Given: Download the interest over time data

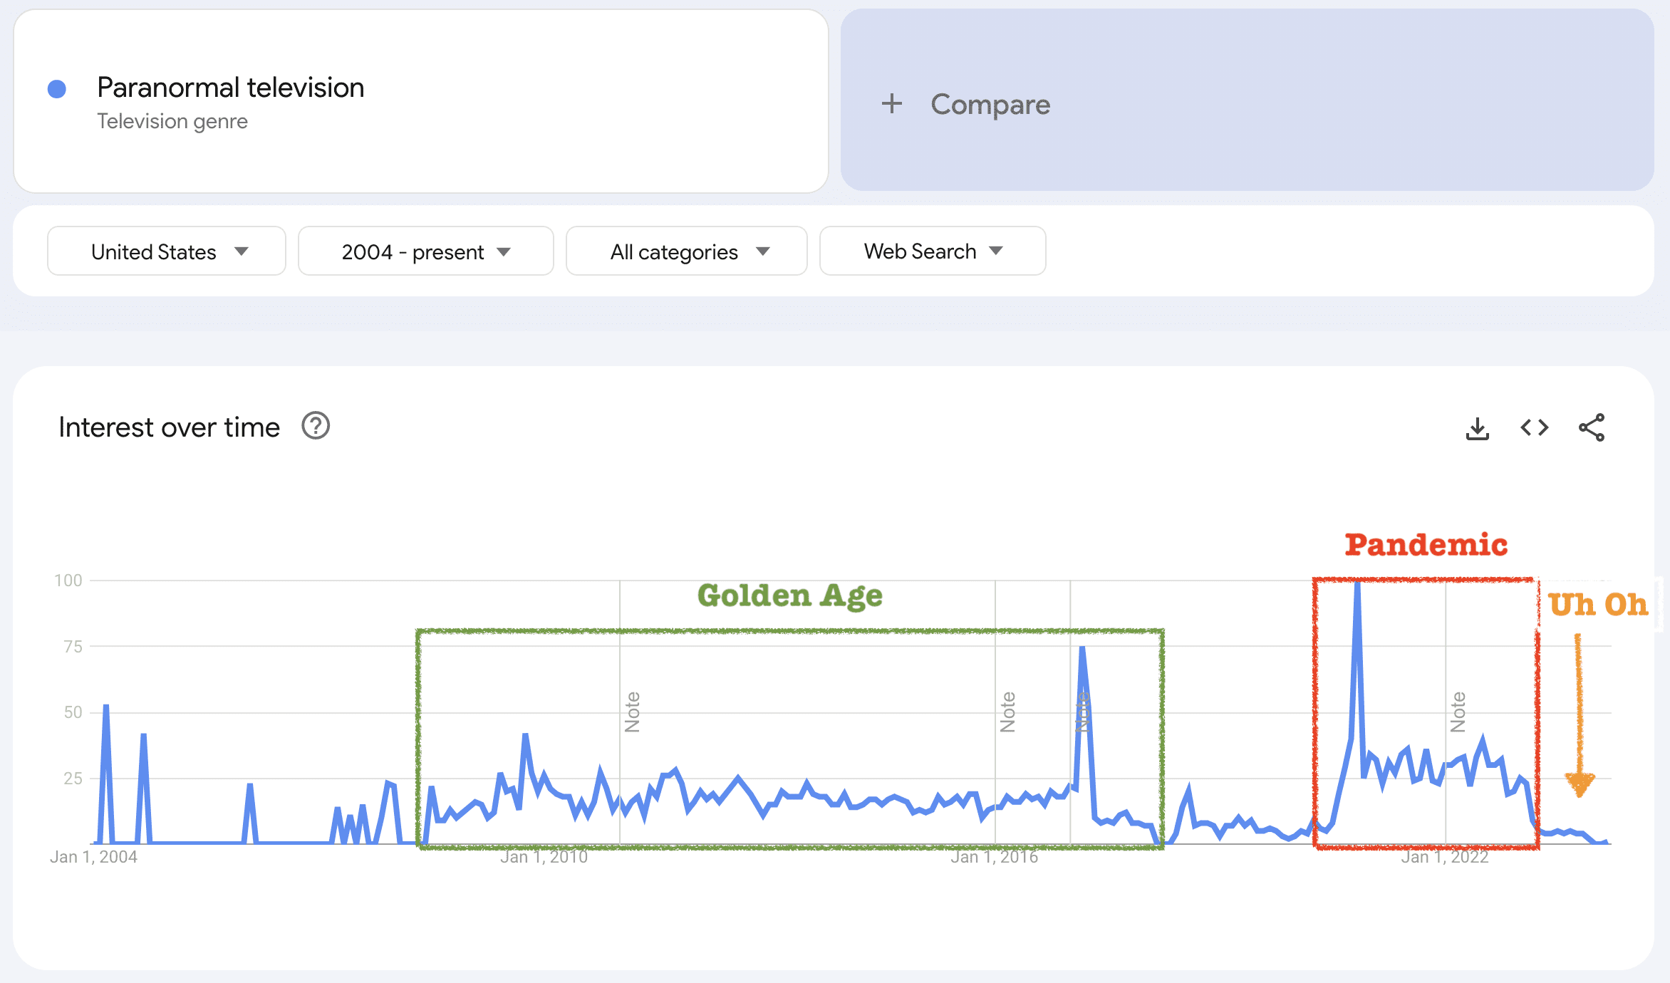Looking at the screenshot, I should point(1477,429).
